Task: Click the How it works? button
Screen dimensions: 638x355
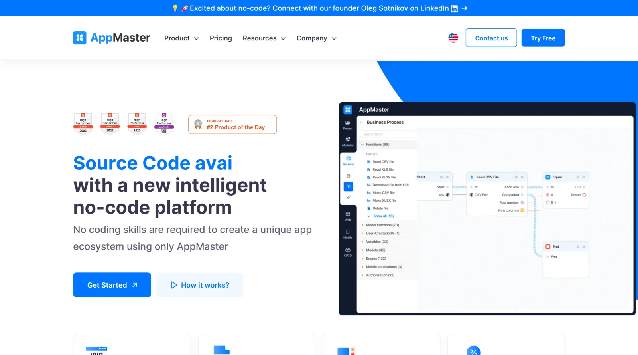Action: tap(200, 285)
